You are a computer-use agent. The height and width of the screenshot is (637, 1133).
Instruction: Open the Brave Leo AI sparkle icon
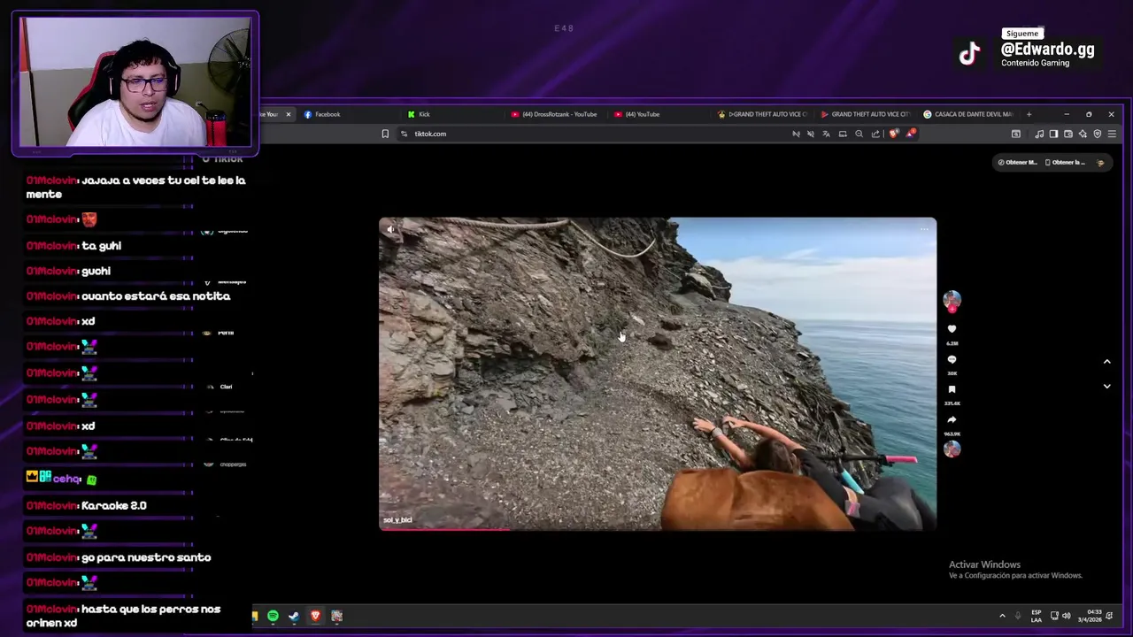(1083, 134)
